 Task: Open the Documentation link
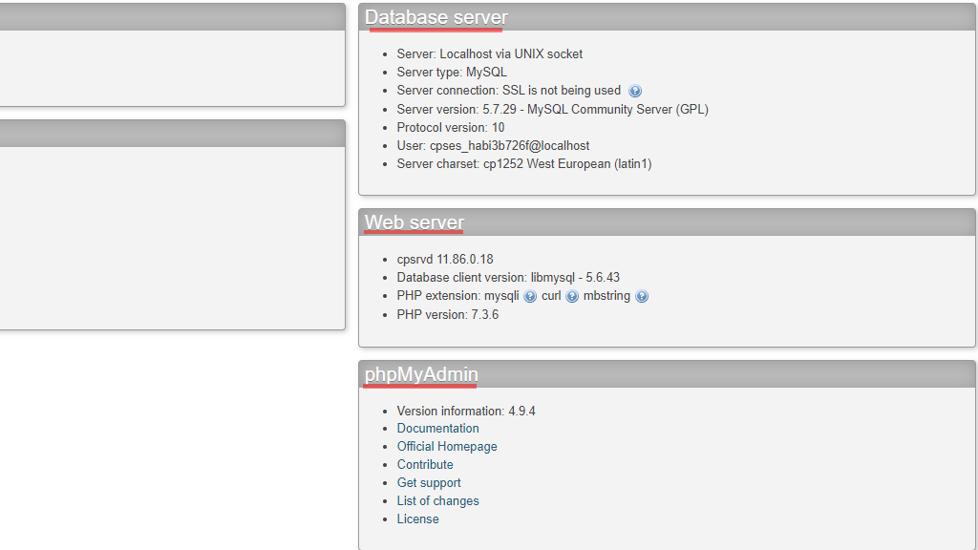point(437,429)
